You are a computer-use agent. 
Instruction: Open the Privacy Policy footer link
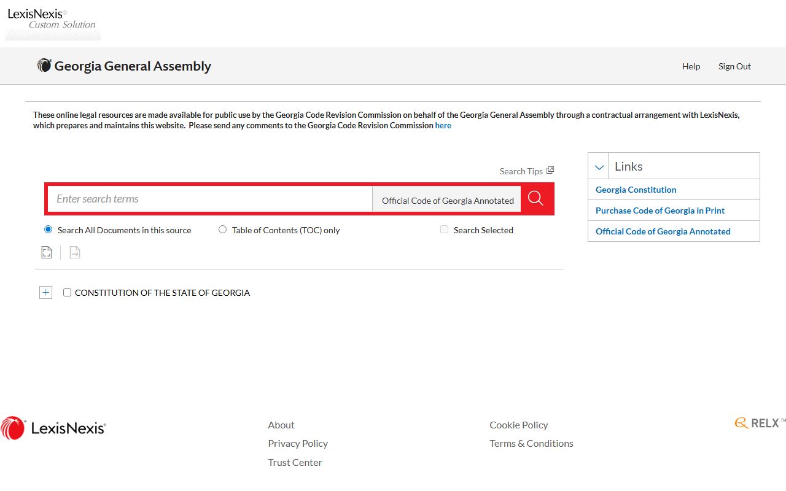click(298, 443)
